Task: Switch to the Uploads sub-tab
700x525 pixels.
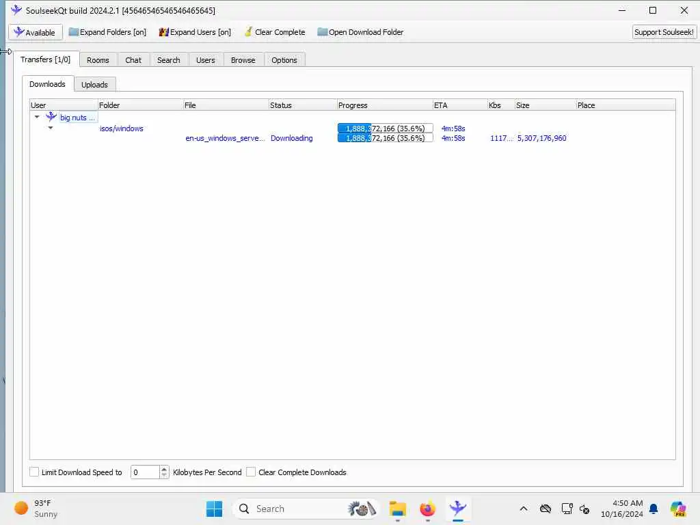Action: coord(94,84)
